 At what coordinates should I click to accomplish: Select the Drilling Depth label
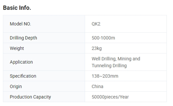(x=23, y=38)
